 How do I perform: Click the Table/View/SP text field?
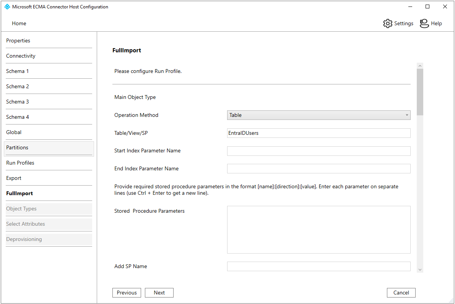pos(318,133)
